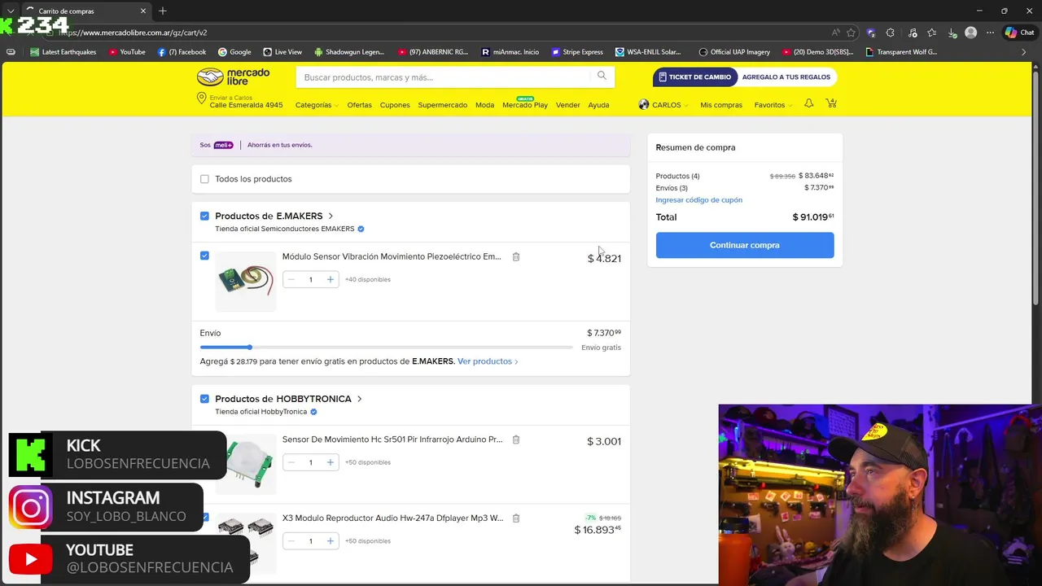Viewport: 1042px width, 586px height.
Task: Increase quantity of Sensor De Movimiento Hc Sr501
Action: [330, 462]
